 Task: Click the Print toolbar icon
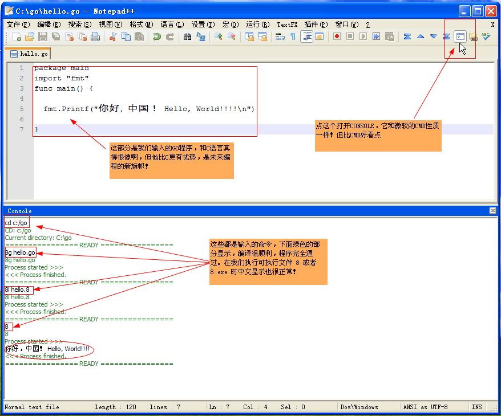95,36
